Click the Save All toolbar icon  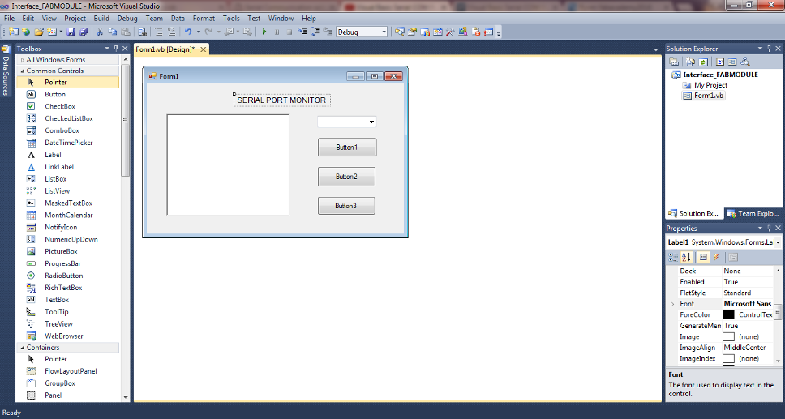(83, 32)
